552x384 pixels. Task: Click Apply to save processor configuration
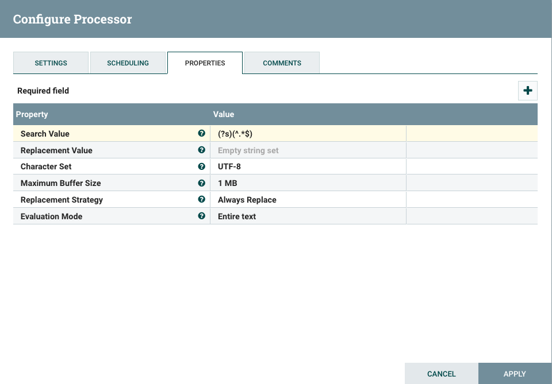515,373
